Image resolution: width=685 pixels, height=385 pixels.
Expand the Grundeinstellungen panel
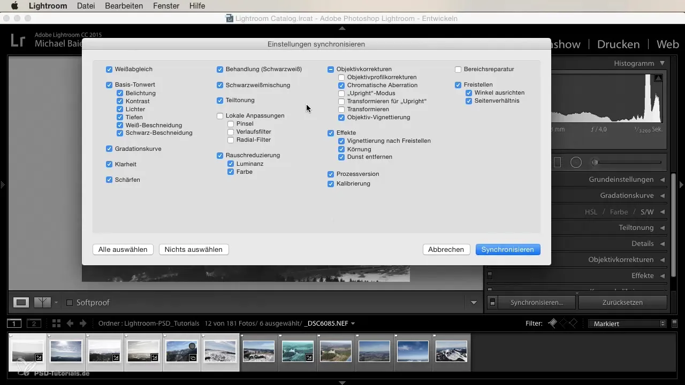[663, 179]
